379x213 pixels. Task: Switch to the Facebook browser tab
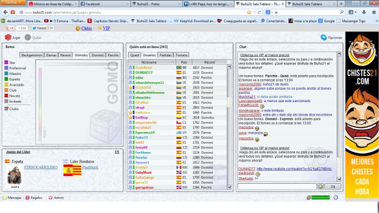point(105,4)
